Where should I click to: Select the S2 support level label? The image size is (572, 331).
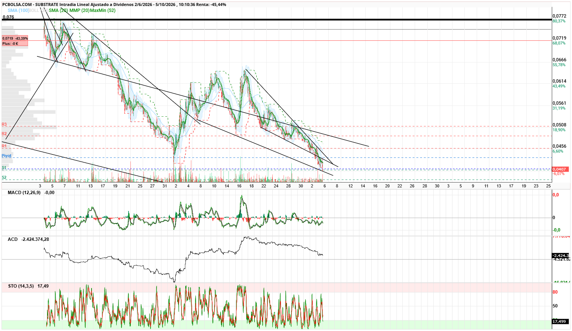[x=4, y=178]
